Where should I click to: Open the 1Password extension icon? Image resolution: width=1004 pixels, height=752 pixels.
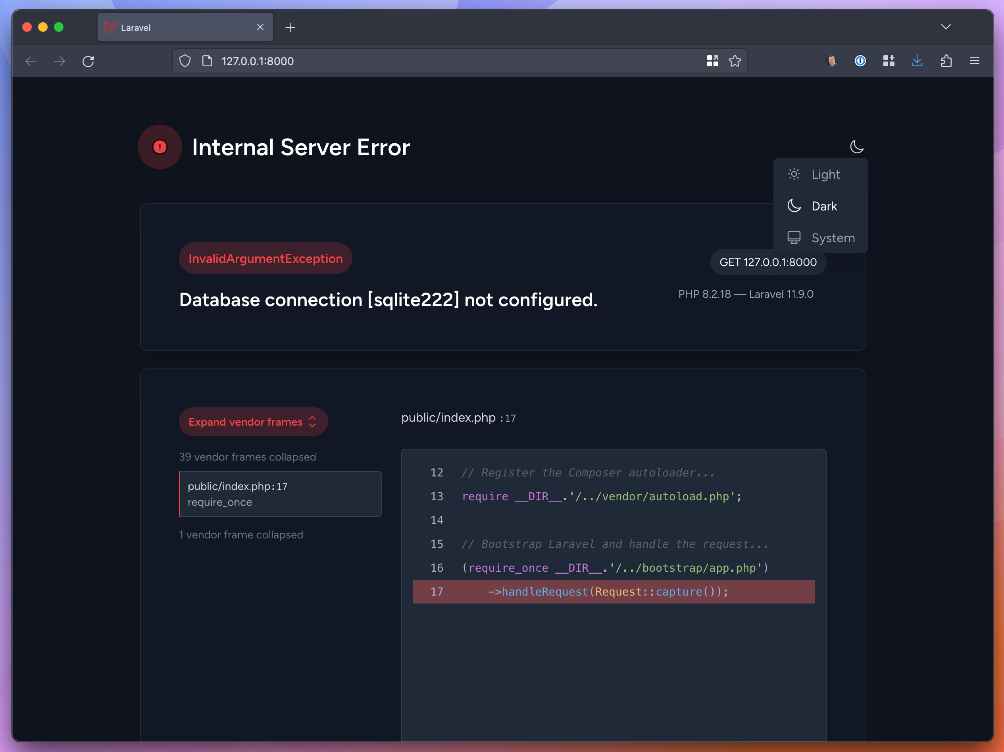860,61
